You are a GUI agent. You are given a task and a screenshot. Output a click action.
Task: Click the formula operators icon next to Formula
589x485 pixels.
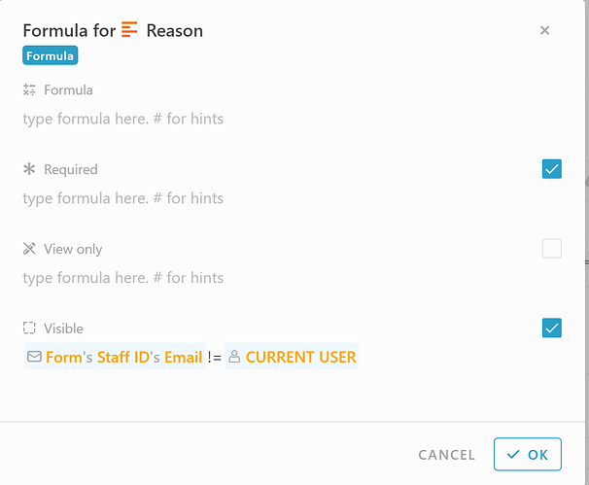pos(29,89)
